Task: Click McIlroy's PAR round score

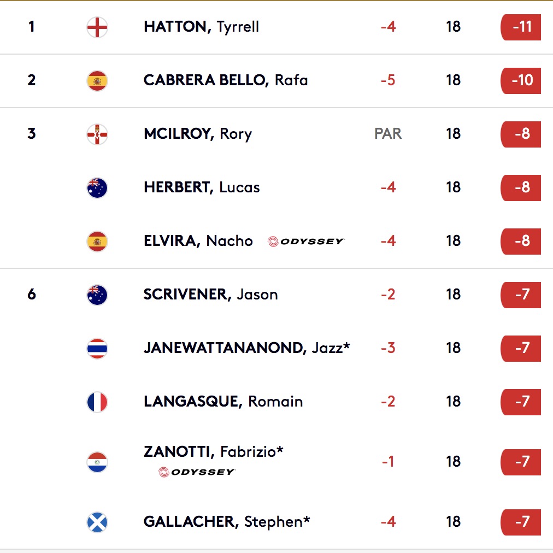Action: 388,134
